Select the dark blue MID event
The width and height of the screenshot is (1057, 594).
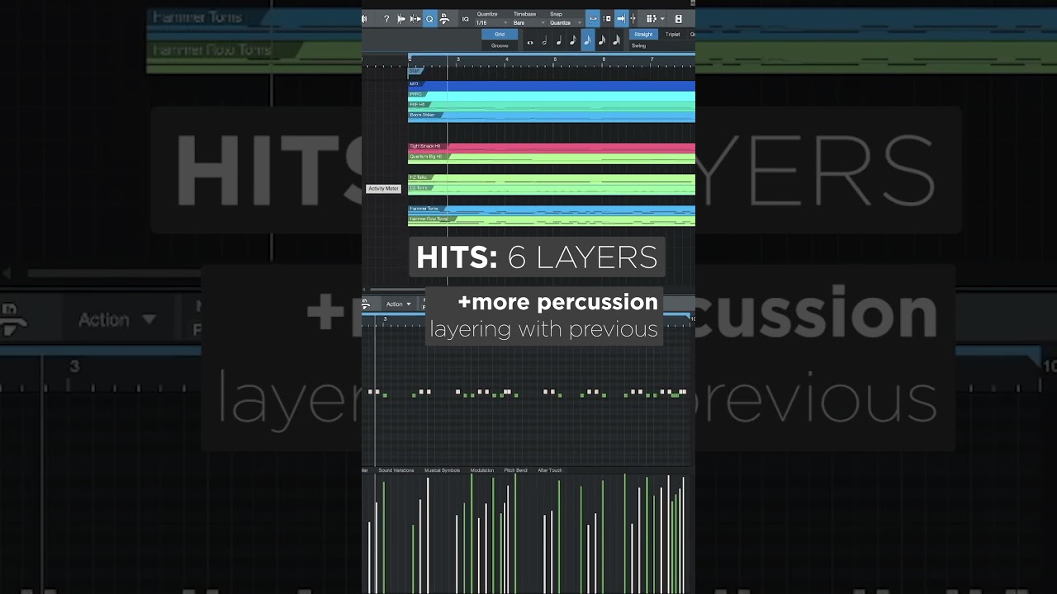pos(552,85)
